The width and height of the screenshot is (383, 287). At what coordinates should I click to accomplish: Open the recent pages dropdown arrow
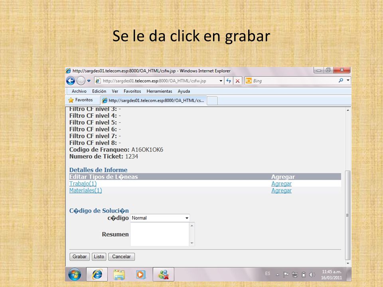89,81
